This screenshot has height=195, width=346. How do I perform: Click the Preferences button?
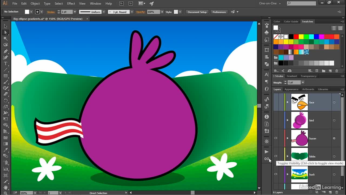219,12
